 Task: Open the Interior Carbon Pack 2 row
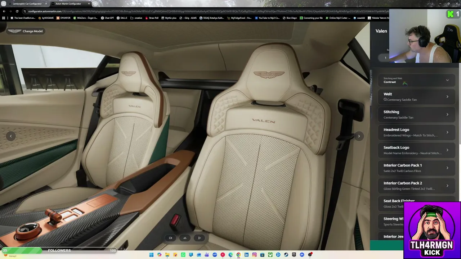(416, 186)
